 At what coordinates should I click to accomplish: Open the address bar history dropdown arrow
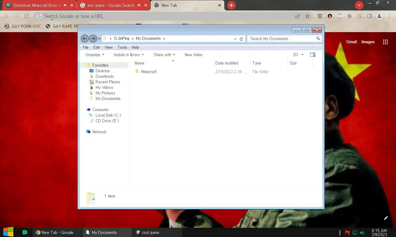[x=235, y=39]
